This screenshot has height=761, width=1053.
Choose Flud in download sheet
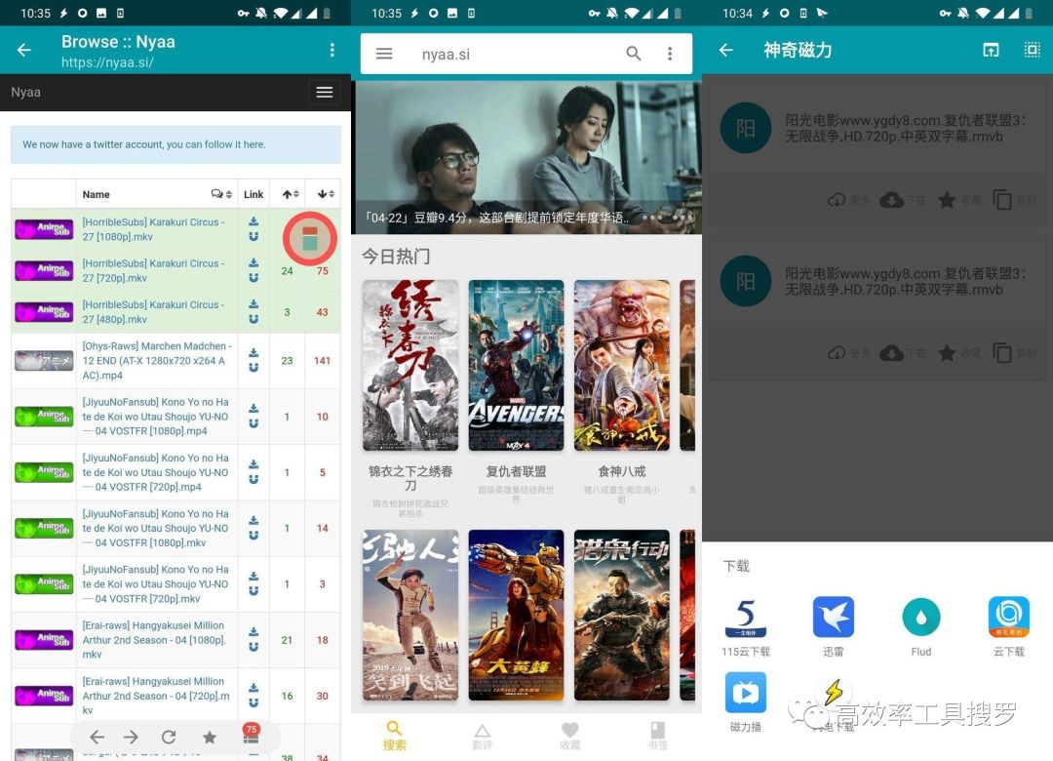coord(921,626)
